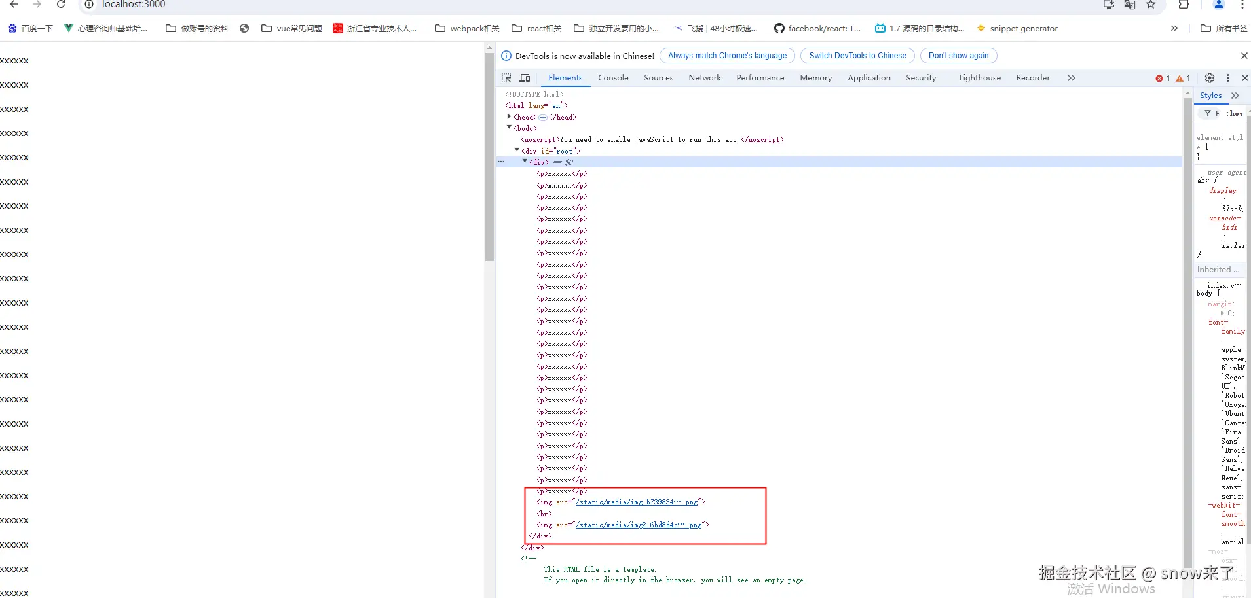This screenshot has width=1251, height=598.
Task: Open the 独立开发要用的小 bookmark folder
Action: 616,29
